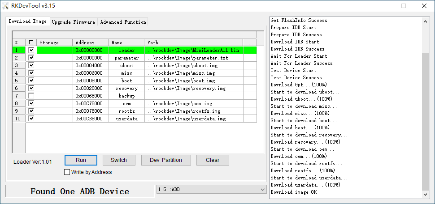Viewport: 435px width, 204px height.
Task: Enable the backup partition checkbox
Action: (x=31, y=96)
